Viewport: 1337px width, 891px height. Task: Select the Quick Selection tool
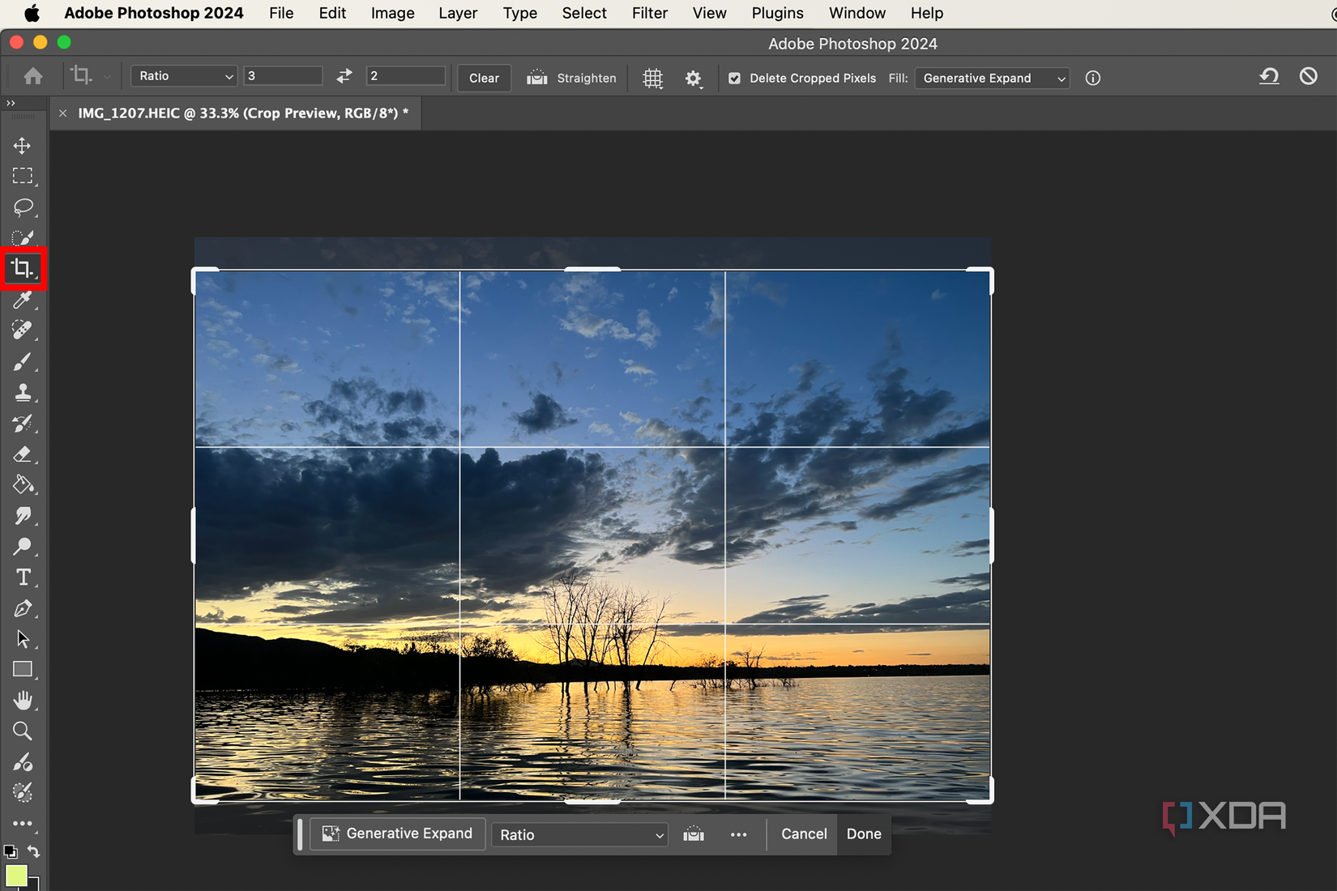tap(23, 237)
